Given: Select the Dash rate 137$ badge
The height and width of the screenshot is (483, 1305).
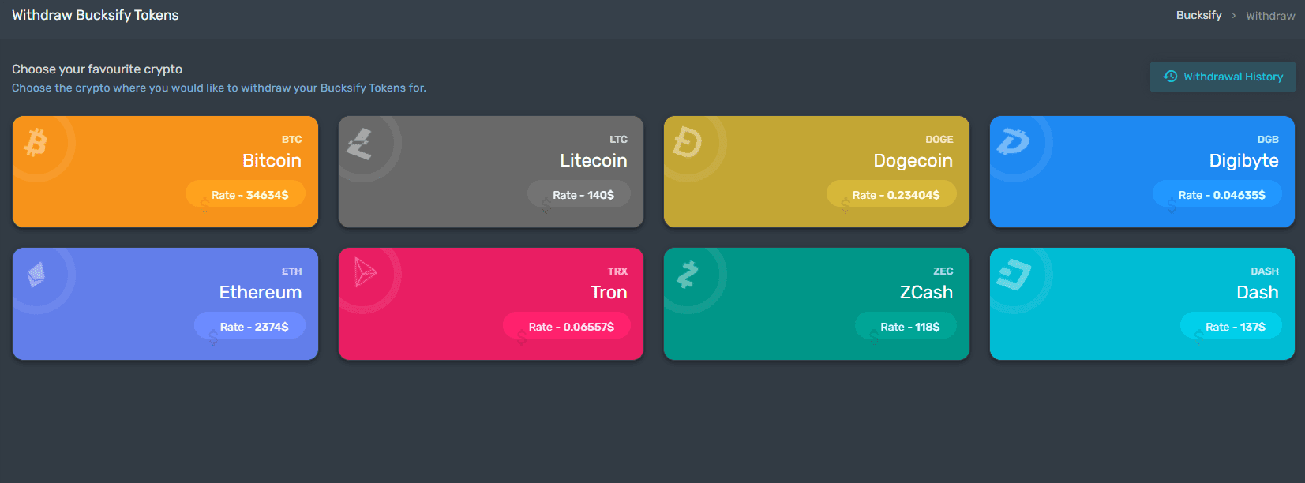Looking at the screenshot, I should (1232, 326).
